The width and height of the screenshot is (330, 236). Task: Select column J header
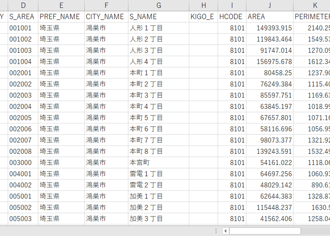point(270,5)
